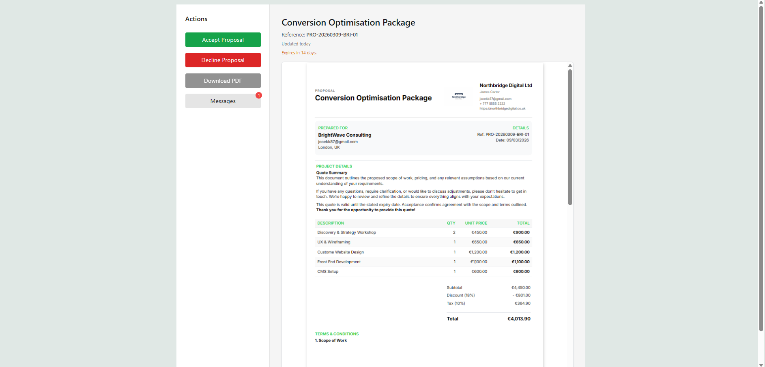The height and width of the screenshot is (367, 765).
Task: Click the 'DESCRIPTION' column header
Action: [x=330, y=223]
